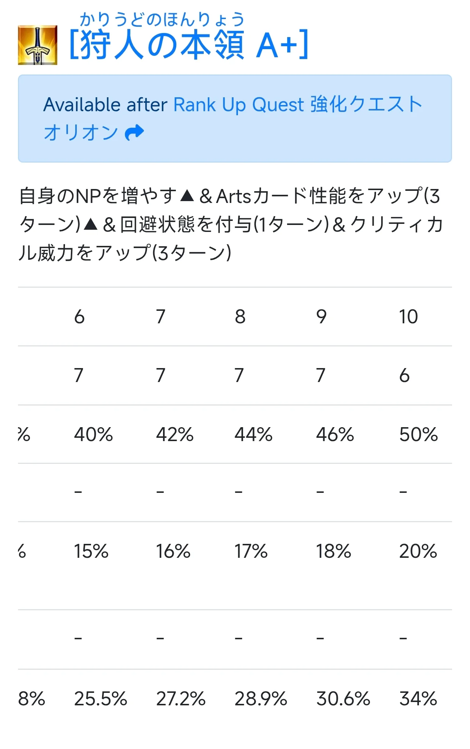Click the 34% value cell
Image resolution: width=470 pixels, height=749 pixels.
418,699
